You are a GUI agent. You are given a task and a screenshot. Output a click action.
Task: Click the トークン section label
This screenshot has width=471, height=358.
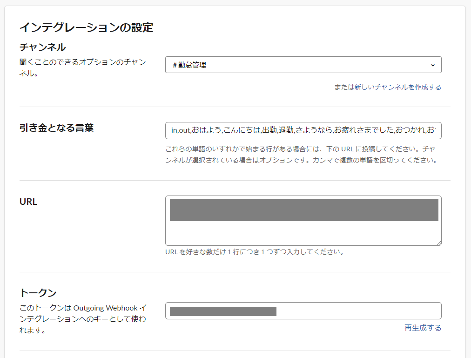coord(38,293)
